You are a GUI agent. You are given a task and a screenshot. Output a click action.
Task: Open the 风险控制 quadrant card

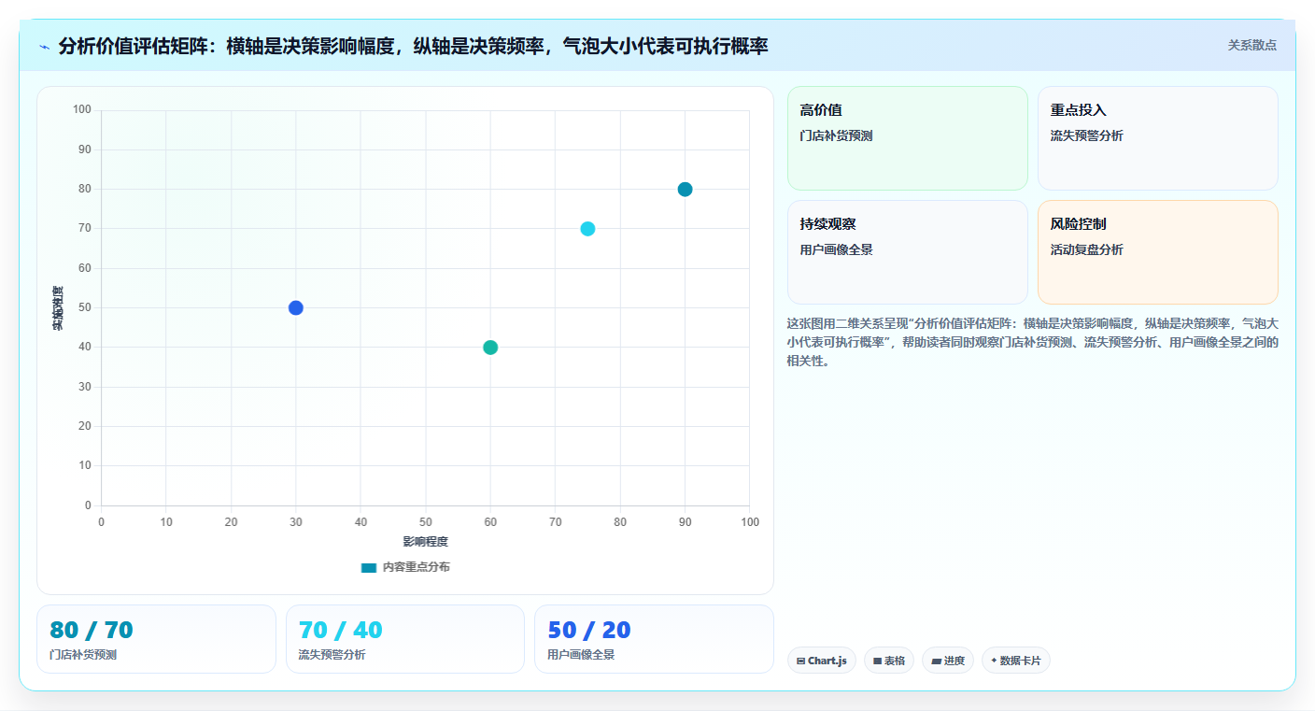coord(1158,252)
